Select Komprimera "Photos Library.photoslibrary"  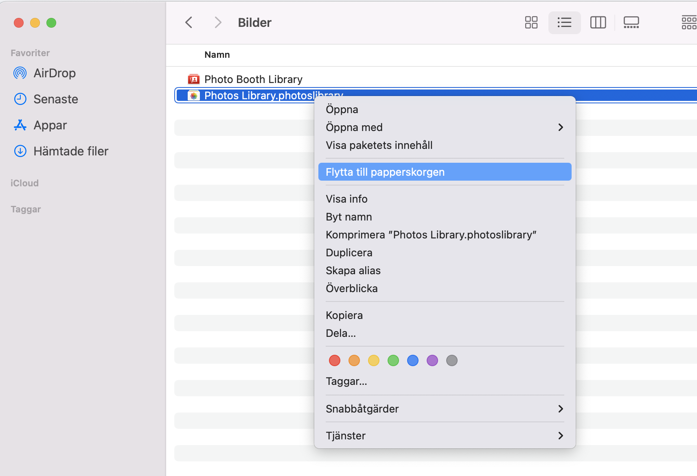(x=445, y=235)
